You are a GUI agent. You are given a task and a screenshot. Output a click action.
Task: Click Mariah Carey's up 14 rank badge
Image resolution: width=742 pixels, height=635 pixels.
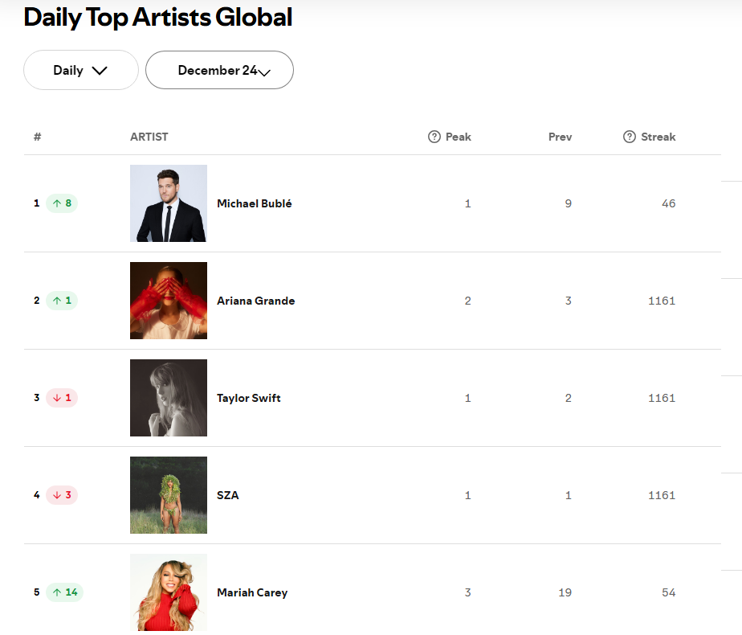(65, 592)
